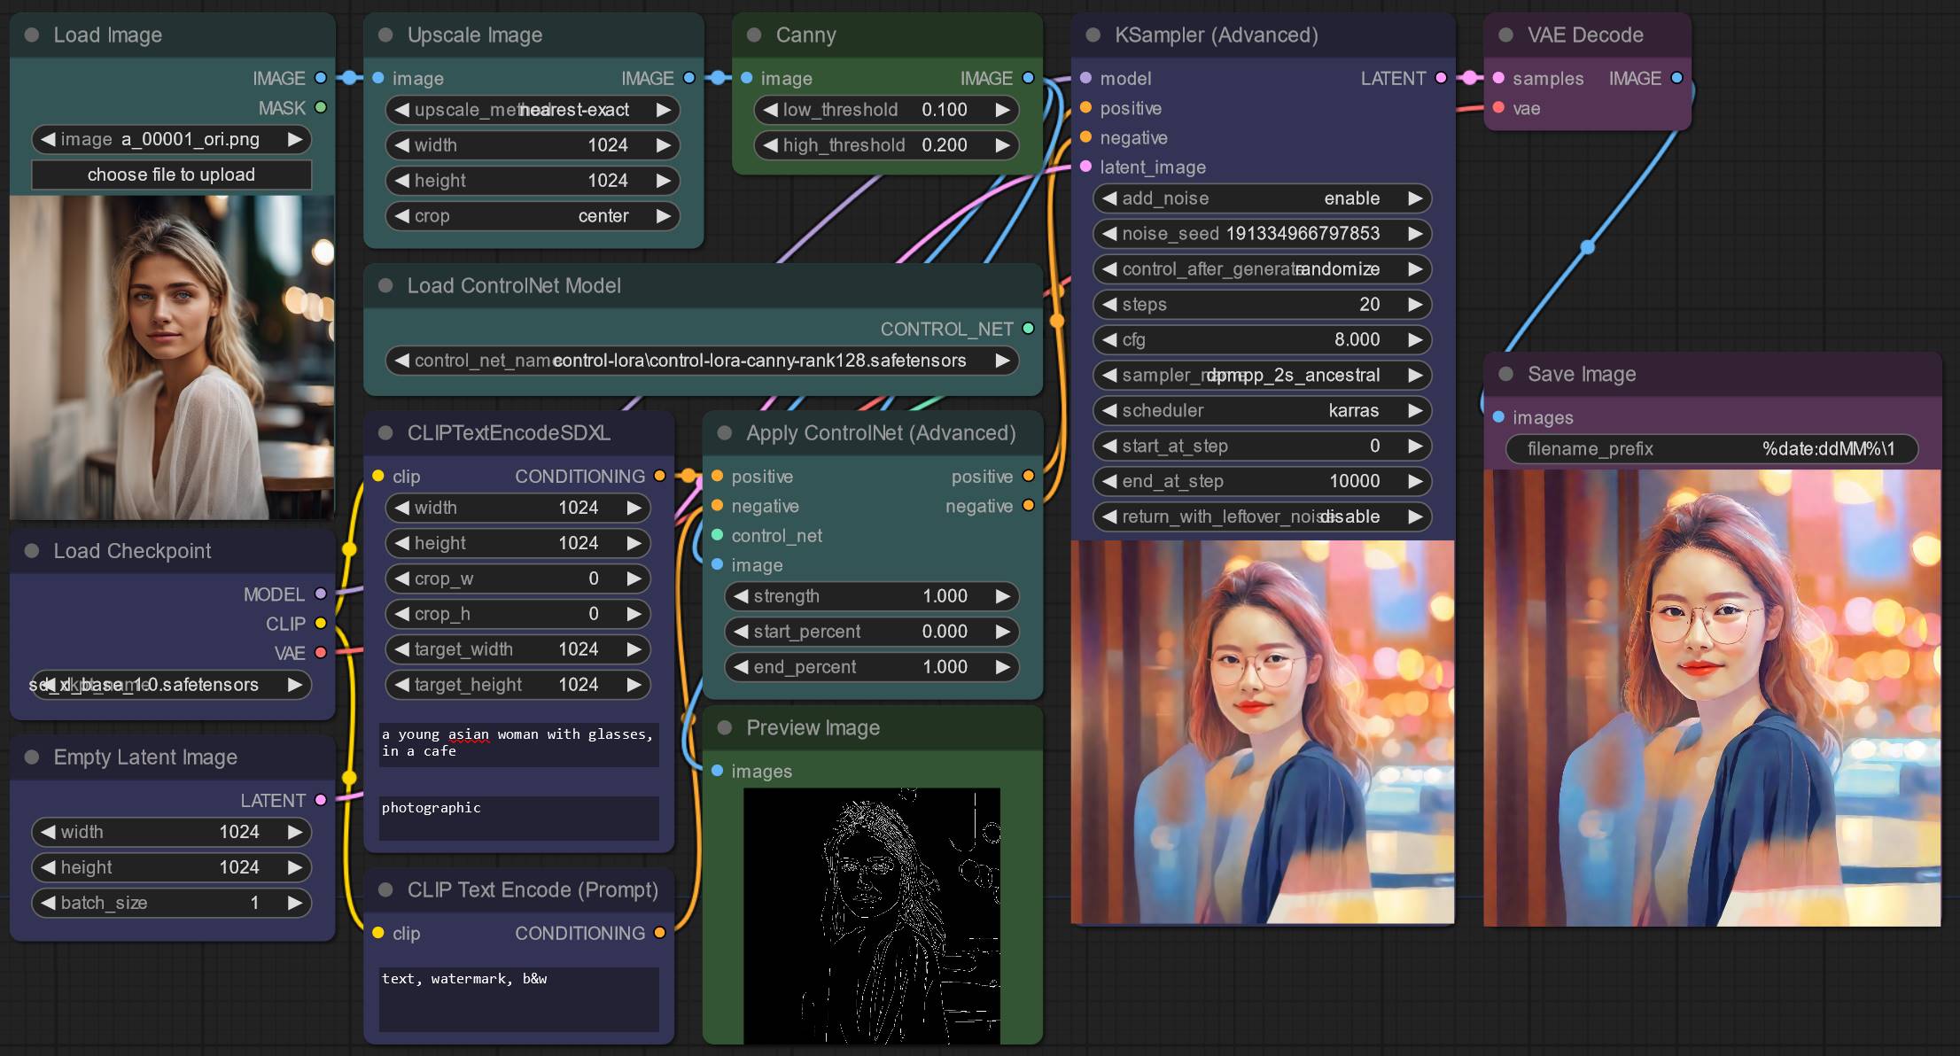Collapse the Canny node using title dot
This screenshot has height=1056, width=1960.
(754, 35)
